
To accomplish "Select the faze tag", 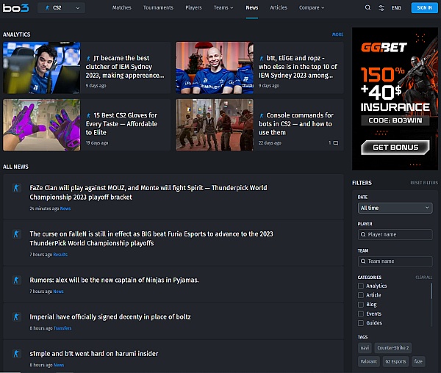I will point(418,362).
